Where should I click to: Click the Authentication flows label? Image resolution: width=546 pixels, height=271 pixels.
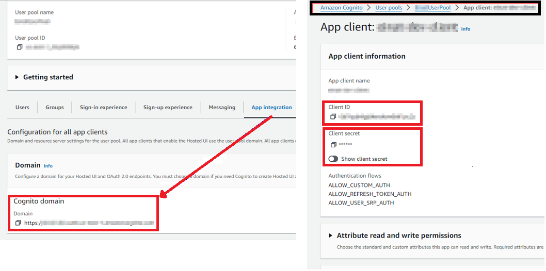(x=355, y=176)
